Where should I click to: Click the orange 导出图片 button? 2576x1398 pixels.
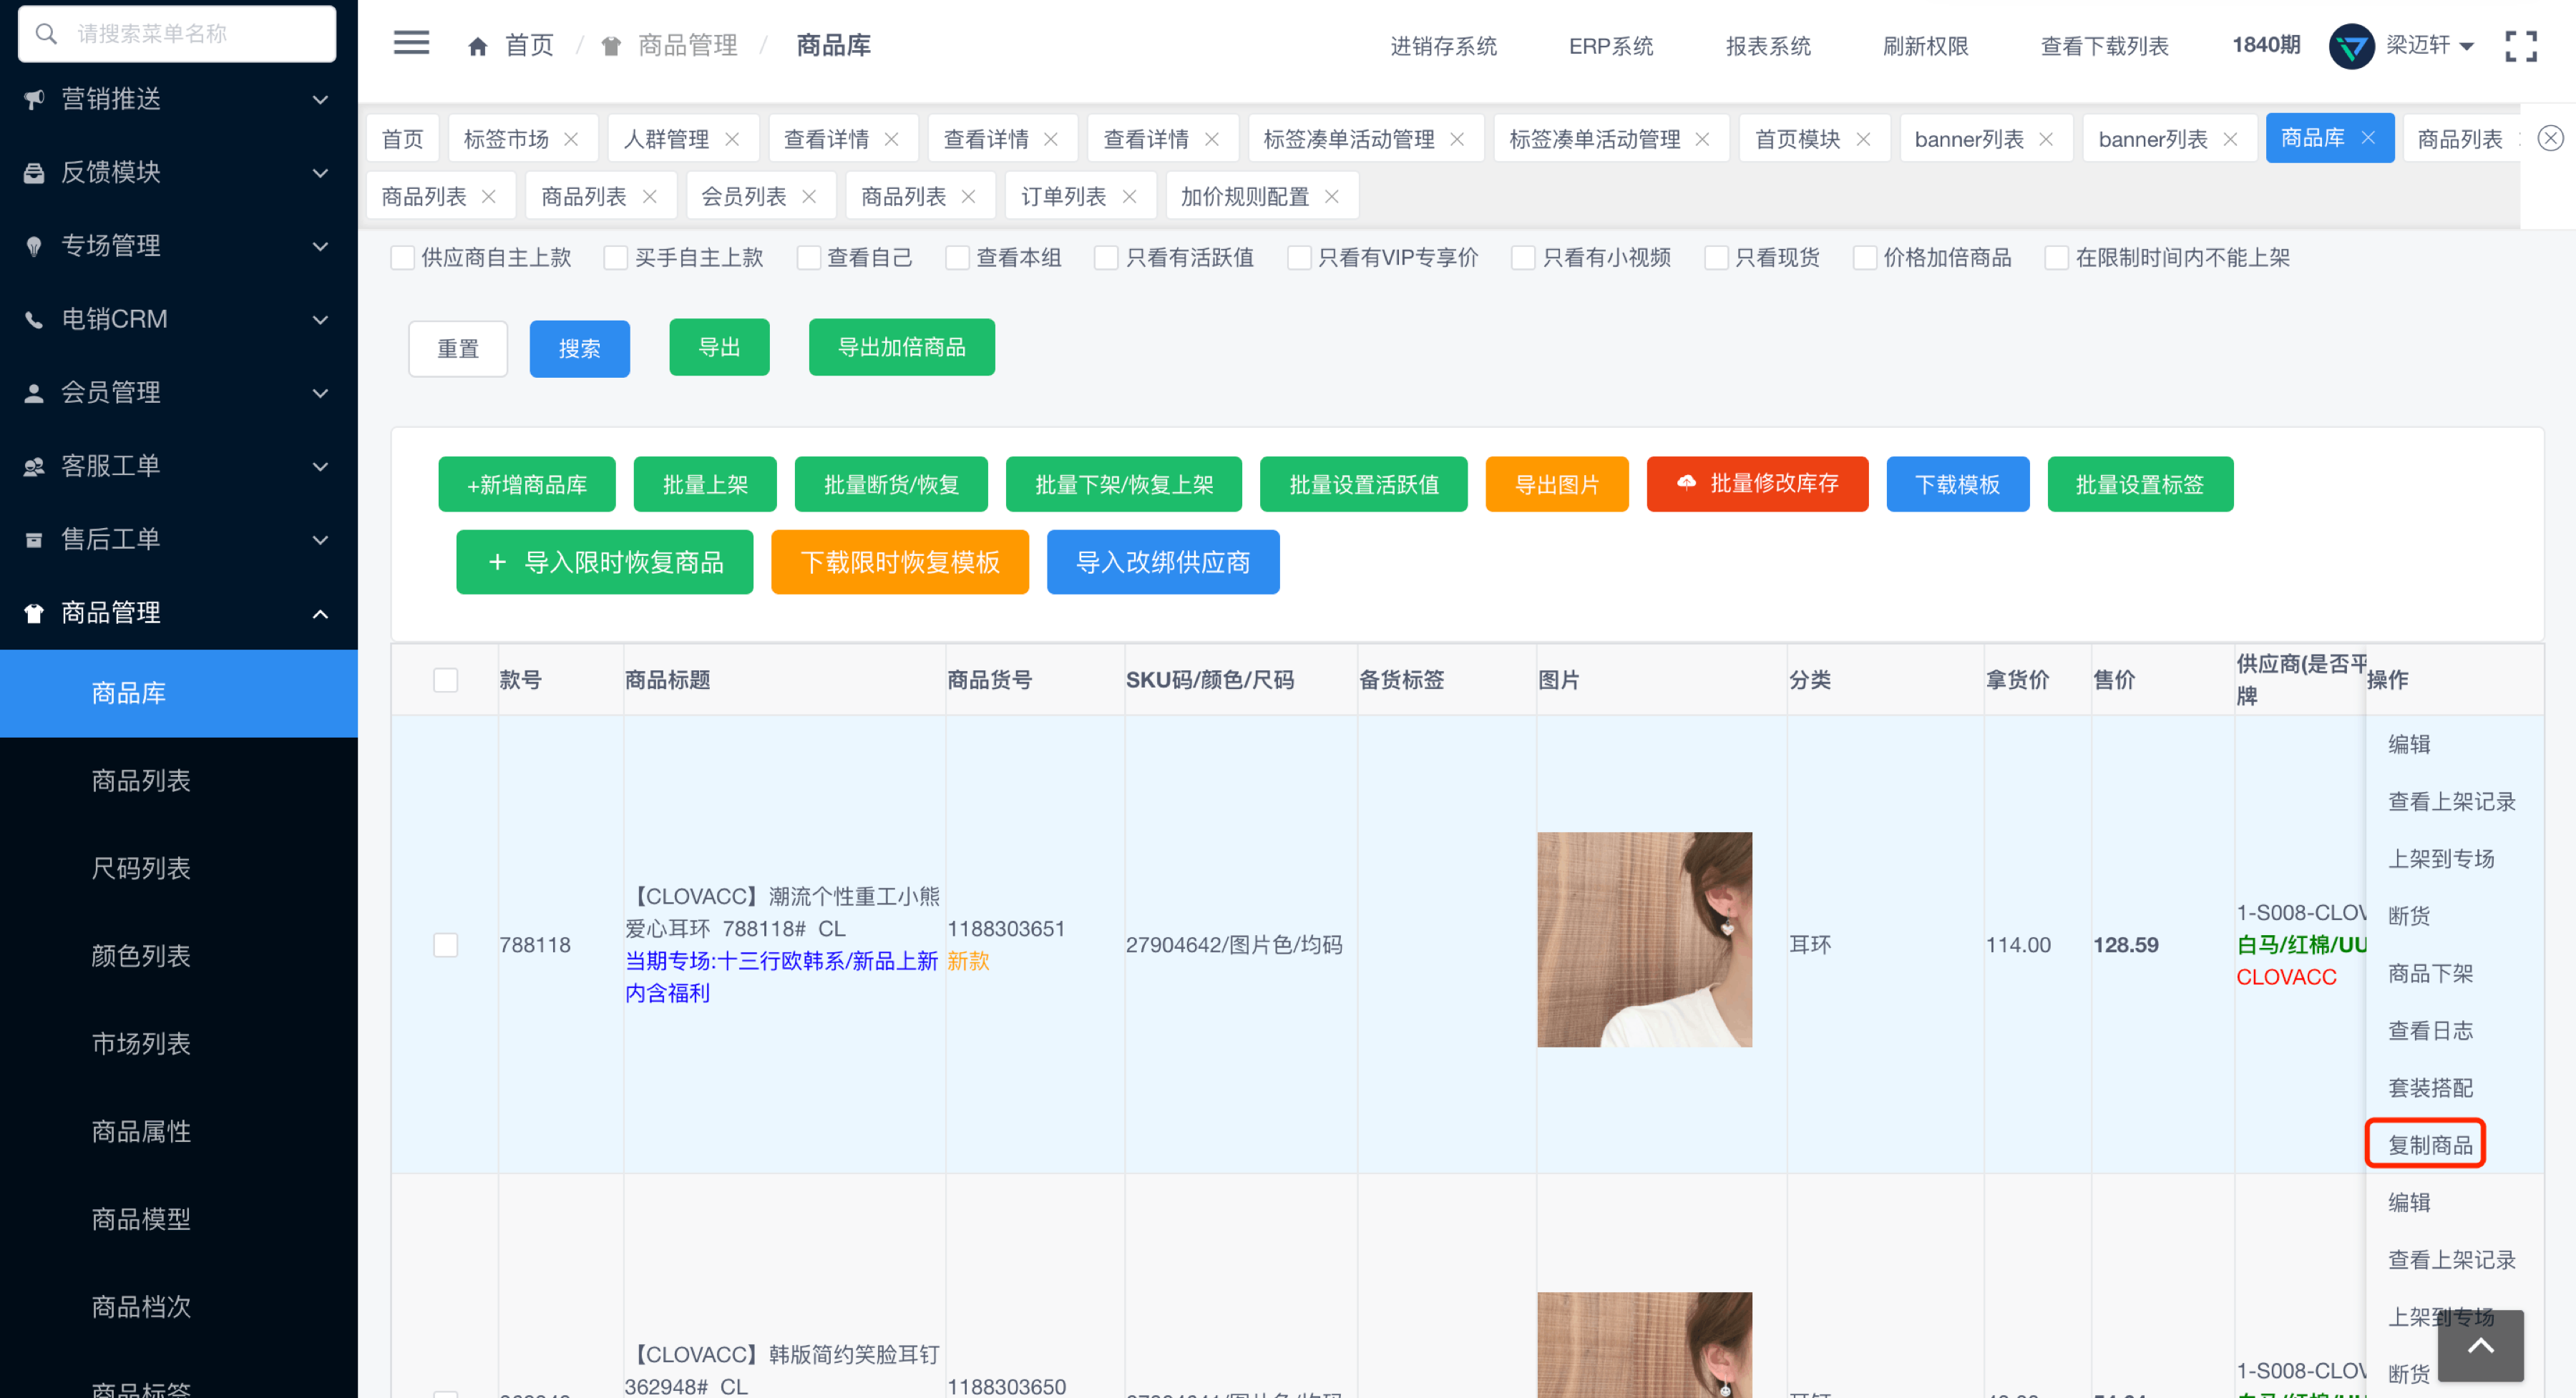coord(1557,484)
